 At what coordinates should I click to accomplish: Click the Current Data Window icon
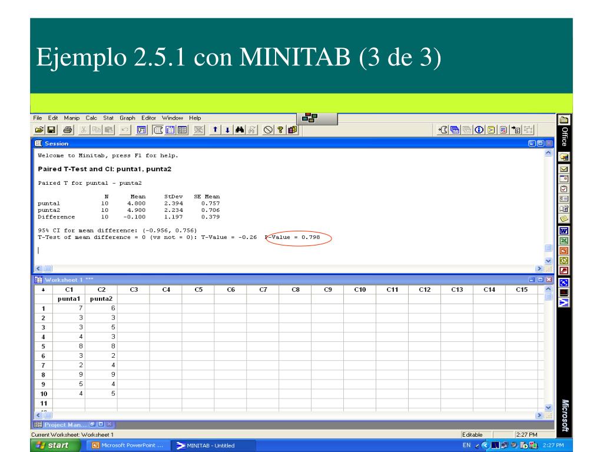pyautogui.click(x=170, y=130)
